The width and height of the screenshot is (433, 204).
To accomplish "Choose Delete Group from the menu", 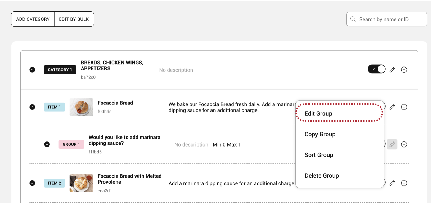I will tap(322, 176).
